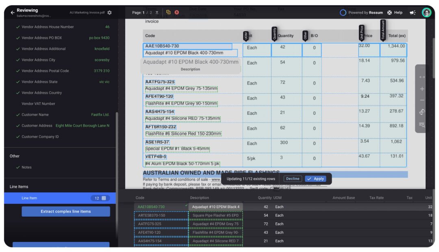Image resolution: width=439 pixels, height=252 pixels.
Task: Click Extract complex line items button
Action: coord(66,211)
